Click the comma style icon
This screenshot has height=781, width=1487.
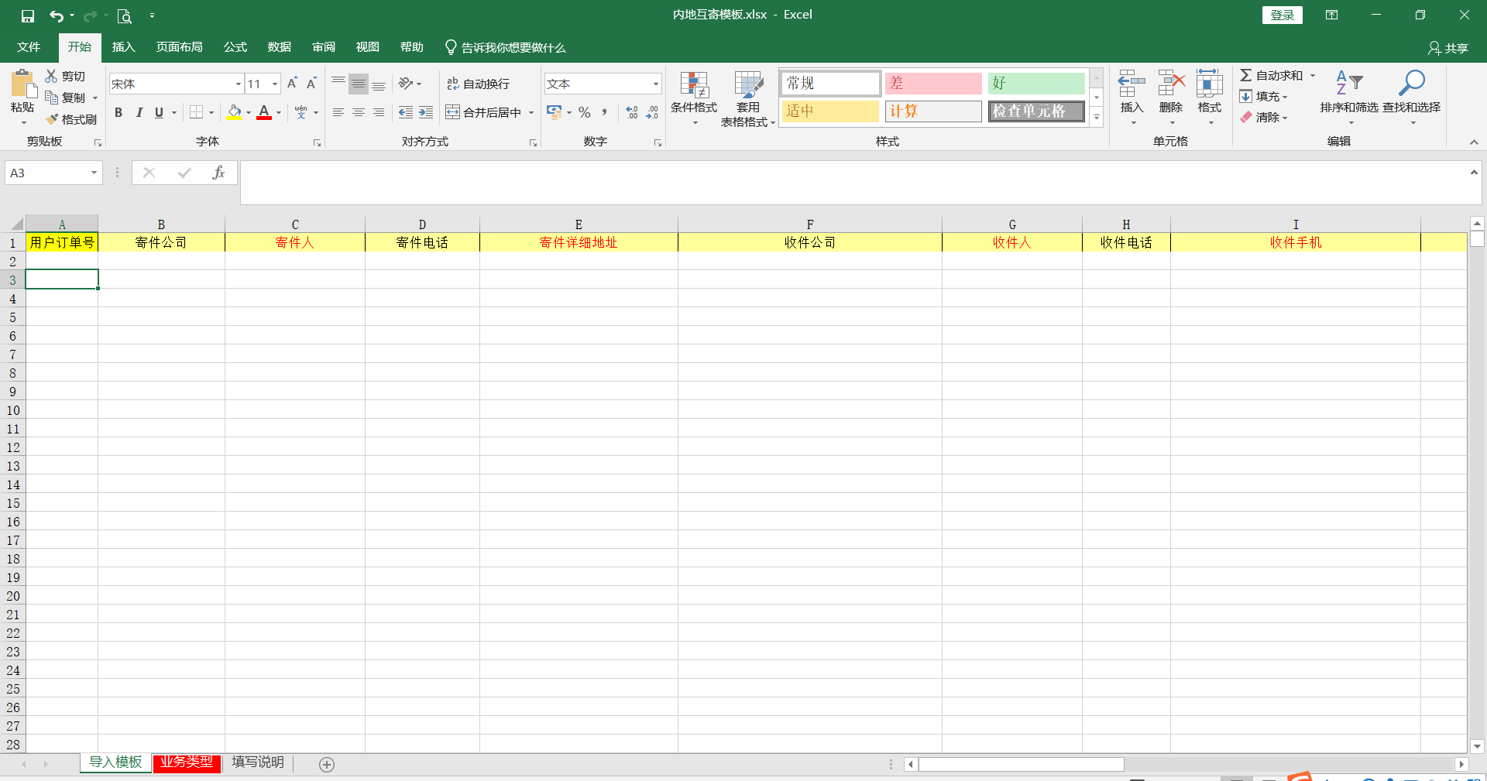click(605, 112)
